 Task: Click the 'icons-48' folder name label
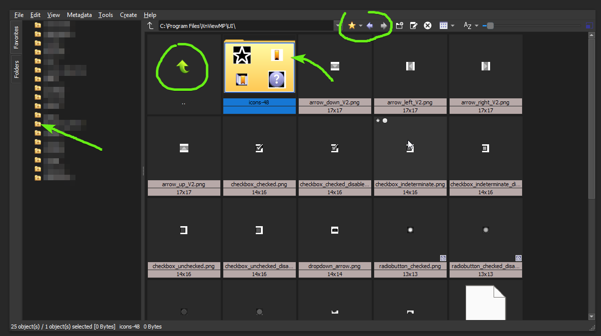[x=259, y=102]
